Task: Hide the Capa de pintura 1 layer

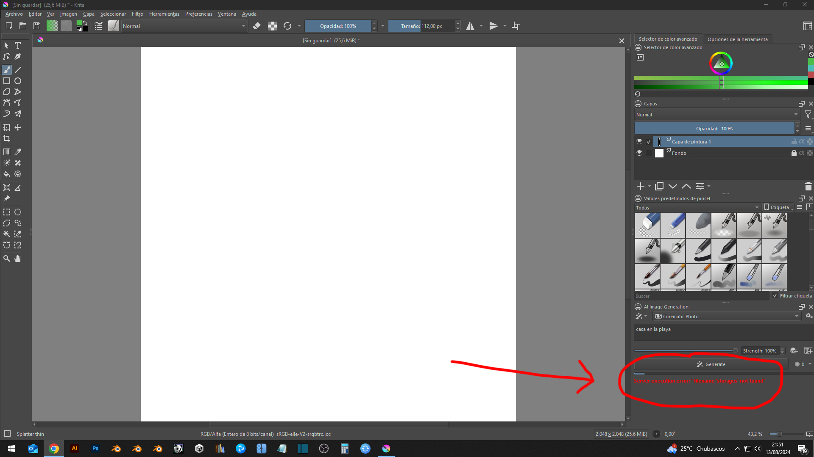Action: (x=639, y=142)
